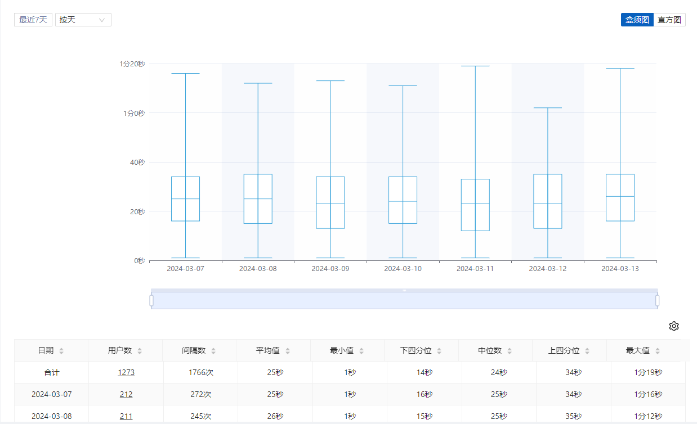This screenshot has width=697, height=424.
Task: Sort table by 上四分位 column arrows
Action: [587, 351]
